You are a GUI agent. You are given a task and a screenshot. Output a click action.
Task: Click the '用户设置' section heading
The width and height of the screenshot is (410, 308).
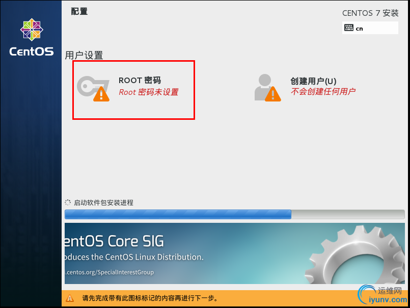(x=84, y=56)
